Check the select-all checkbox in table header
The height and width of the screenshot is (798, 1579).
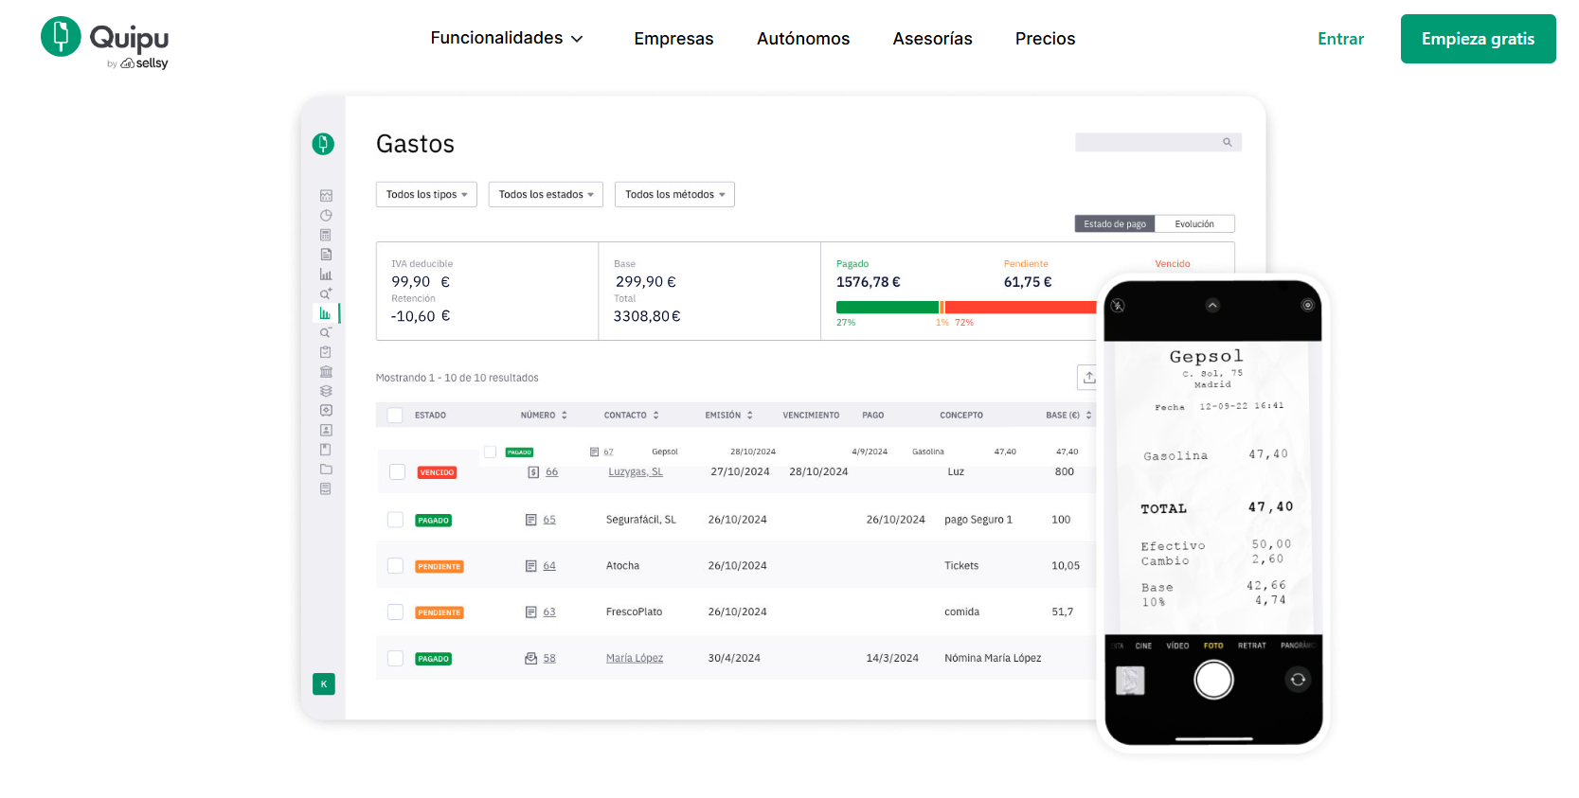pos(396,415)
